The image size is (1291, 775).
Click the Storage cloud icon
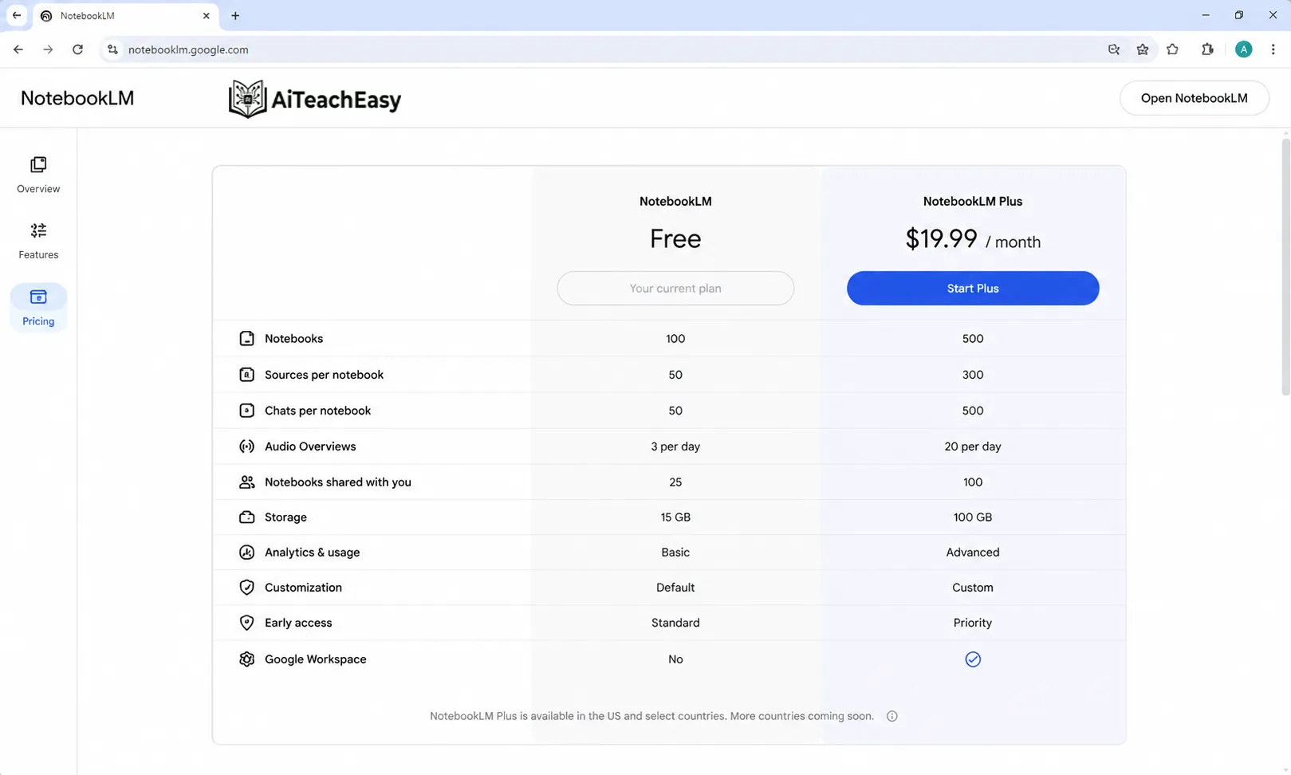click(x=246, y=517)
